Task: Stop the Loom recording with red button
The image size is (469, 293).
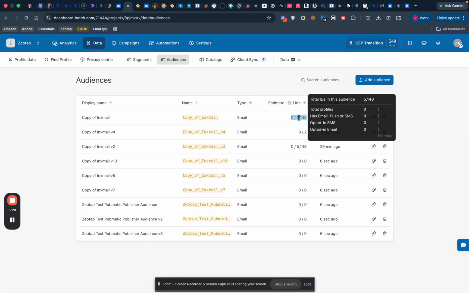Action: click(x=12, y=200)
